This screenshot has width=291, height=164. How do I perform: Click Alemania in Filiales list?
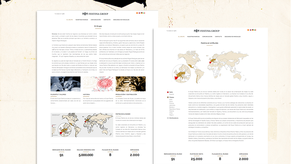point(172,105)
